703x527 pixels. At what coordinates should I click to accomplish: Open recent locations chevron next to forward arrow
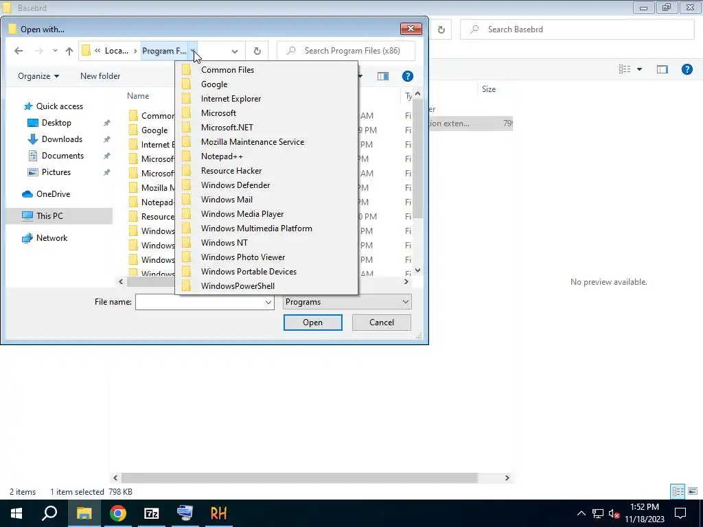pos(55,51)
